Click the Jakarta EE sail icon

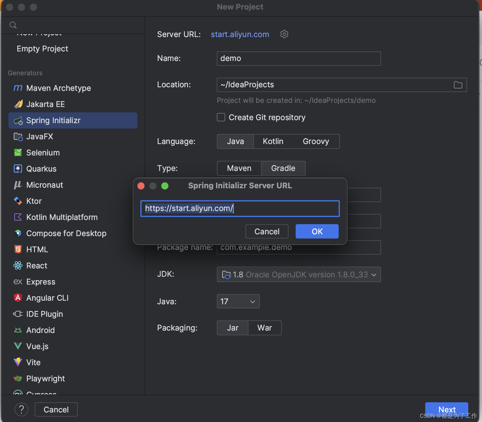coord(18,104)
